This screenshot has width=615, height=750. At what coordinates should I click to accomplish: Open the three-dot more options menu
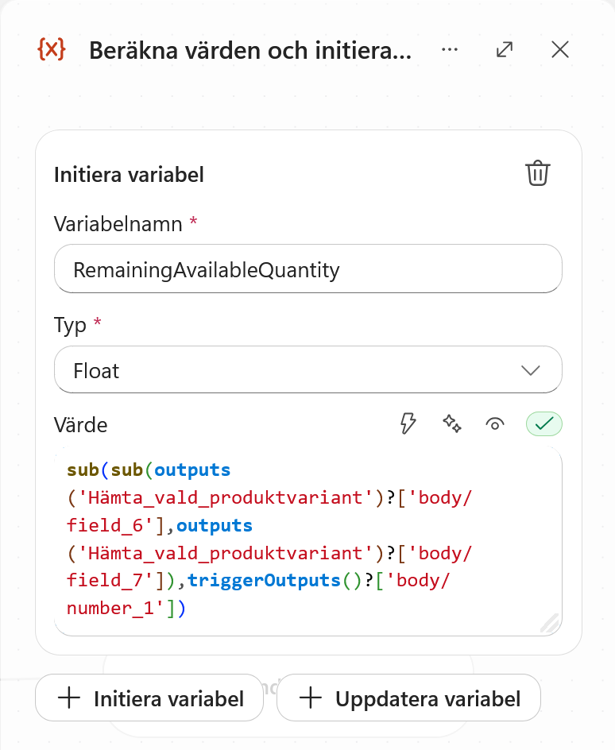450,49
